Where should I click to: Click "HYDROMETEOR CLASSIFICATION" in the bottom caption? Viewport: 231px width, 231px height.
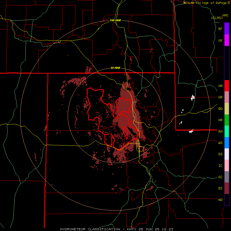pos(90,229)
